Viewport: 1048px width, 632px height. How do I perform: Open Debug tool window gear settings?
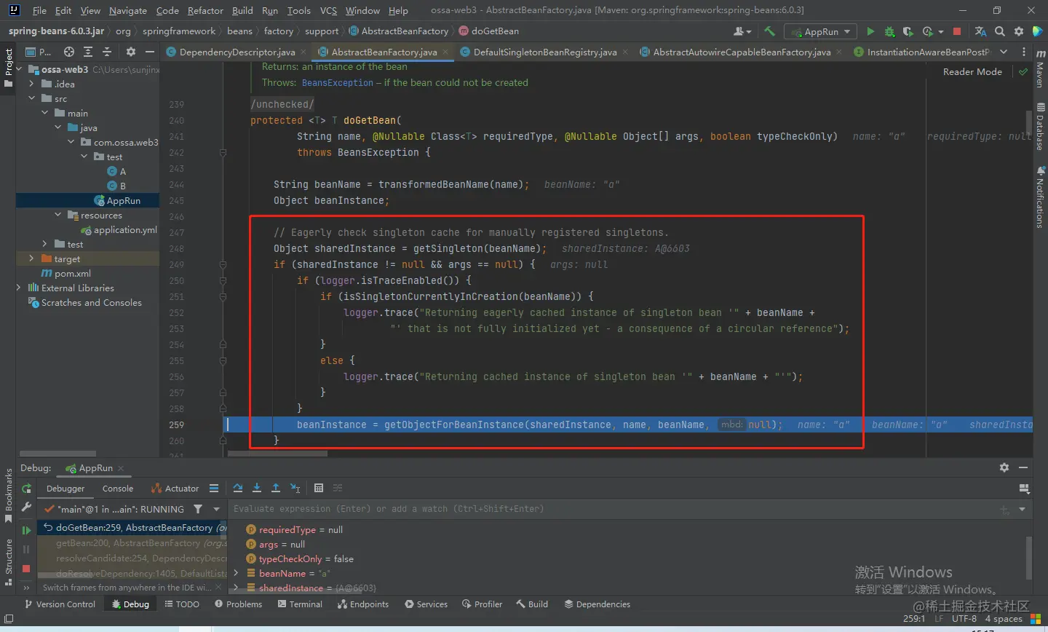[x=1004, y=467]
